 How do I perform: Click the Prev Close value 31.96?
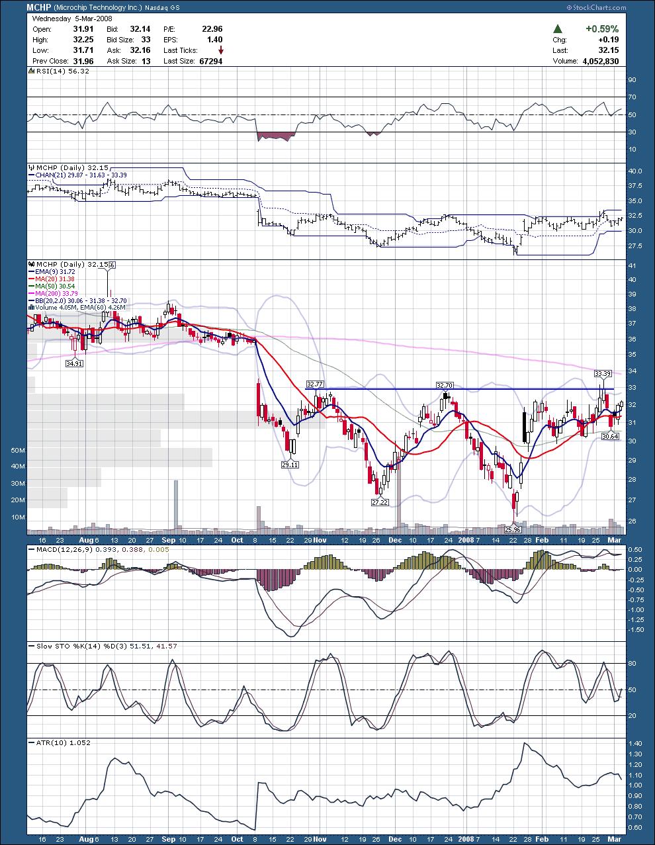[x=85, y=61]
